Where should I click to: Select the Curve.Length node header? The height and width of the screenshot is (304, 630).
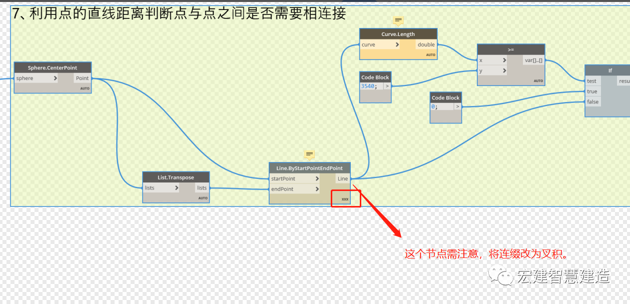pos(398,34)
